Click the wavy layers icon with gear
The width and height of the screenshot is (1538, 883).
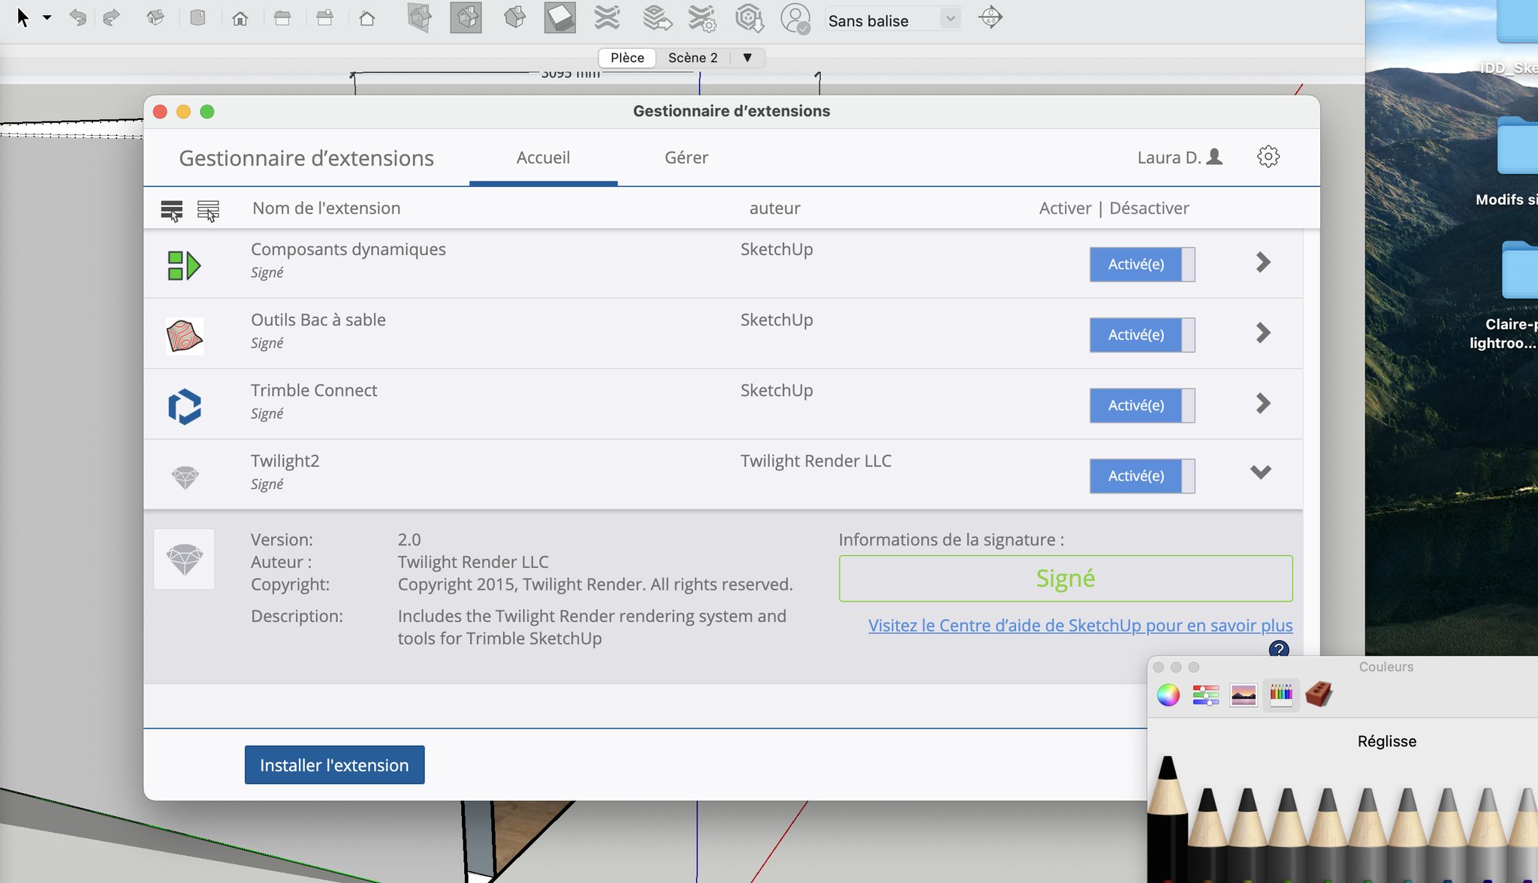702,18
